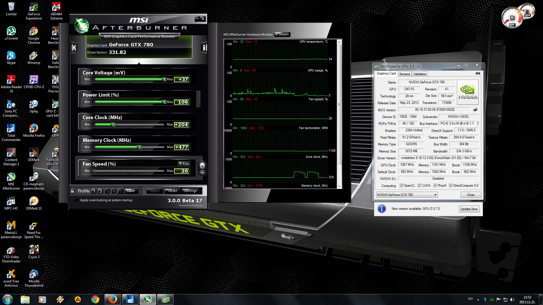Open the Afterburner info (i) button
This screenshot has height=305, width=543.
pos(204,47)
